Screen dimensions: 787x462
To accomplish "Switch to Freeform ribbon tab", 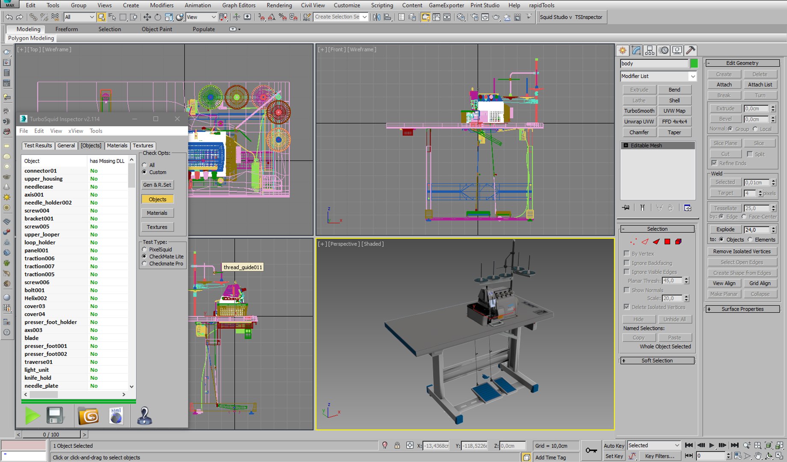I will pyautogui.click(x=67, y=29).
